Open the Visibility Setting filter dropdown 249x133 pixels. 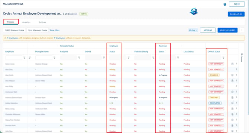(143, 58)
